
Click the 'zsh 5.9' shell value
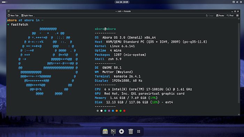115,59
